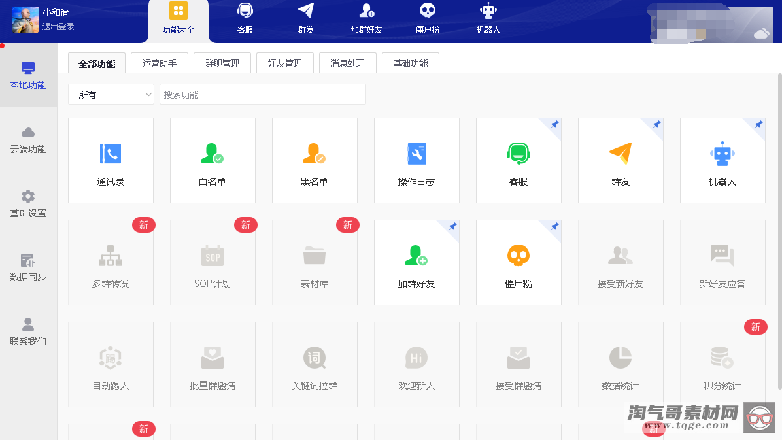Expand the 所有 filter dropdown
Viewport: 782px width, 440px height.
(x=111, y=94)
